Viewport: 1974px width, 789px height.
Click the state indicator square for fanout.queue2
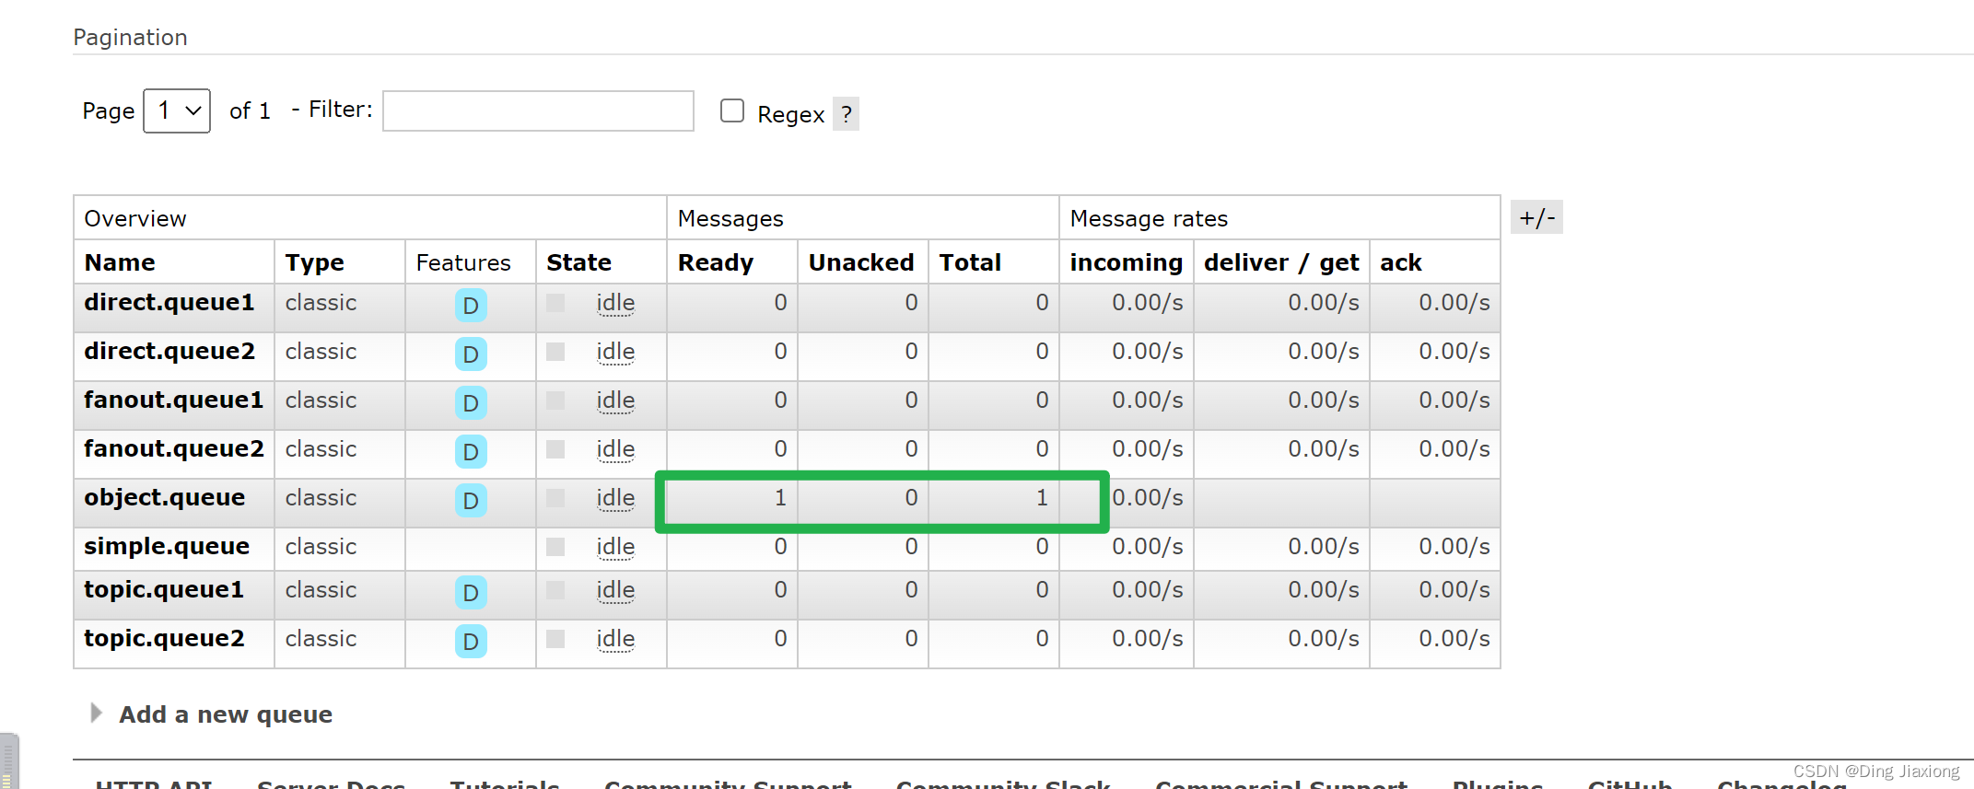[555, 449]
